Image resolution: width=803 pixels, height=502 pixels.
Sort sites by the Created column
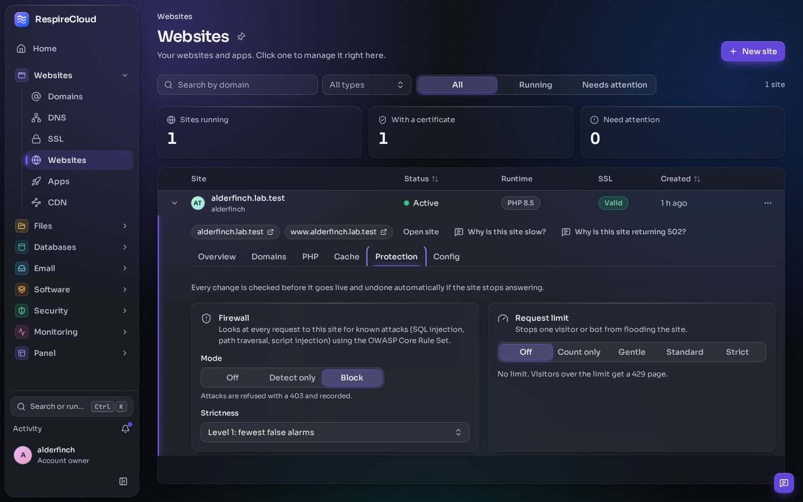(680, 179)
